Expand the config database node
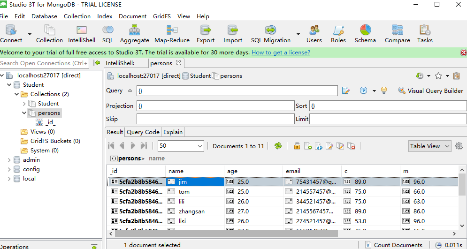 [9, 169]
